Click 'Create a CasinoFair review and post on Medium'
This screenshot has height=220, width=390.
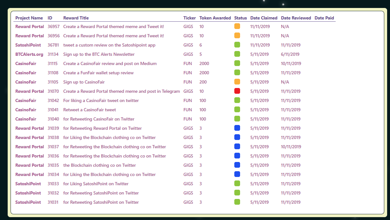pyautogui.click(x=110, y=63)
